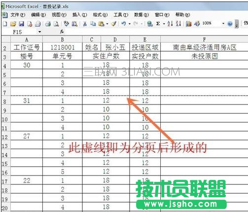This screenshot has width=248, height=212.
Task: Click cell containing 张小五
Action: [115, 47]
